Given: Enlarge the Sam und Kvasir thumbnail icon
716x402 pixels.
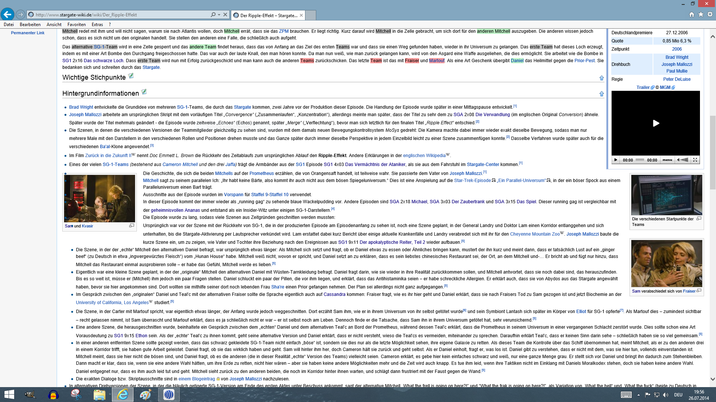Looking at the screenshot, I should pos(132,226).
